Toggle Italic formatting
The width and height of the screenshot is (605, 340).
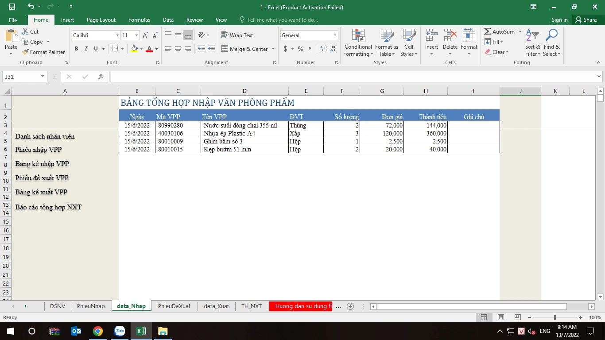coord(86,49)
